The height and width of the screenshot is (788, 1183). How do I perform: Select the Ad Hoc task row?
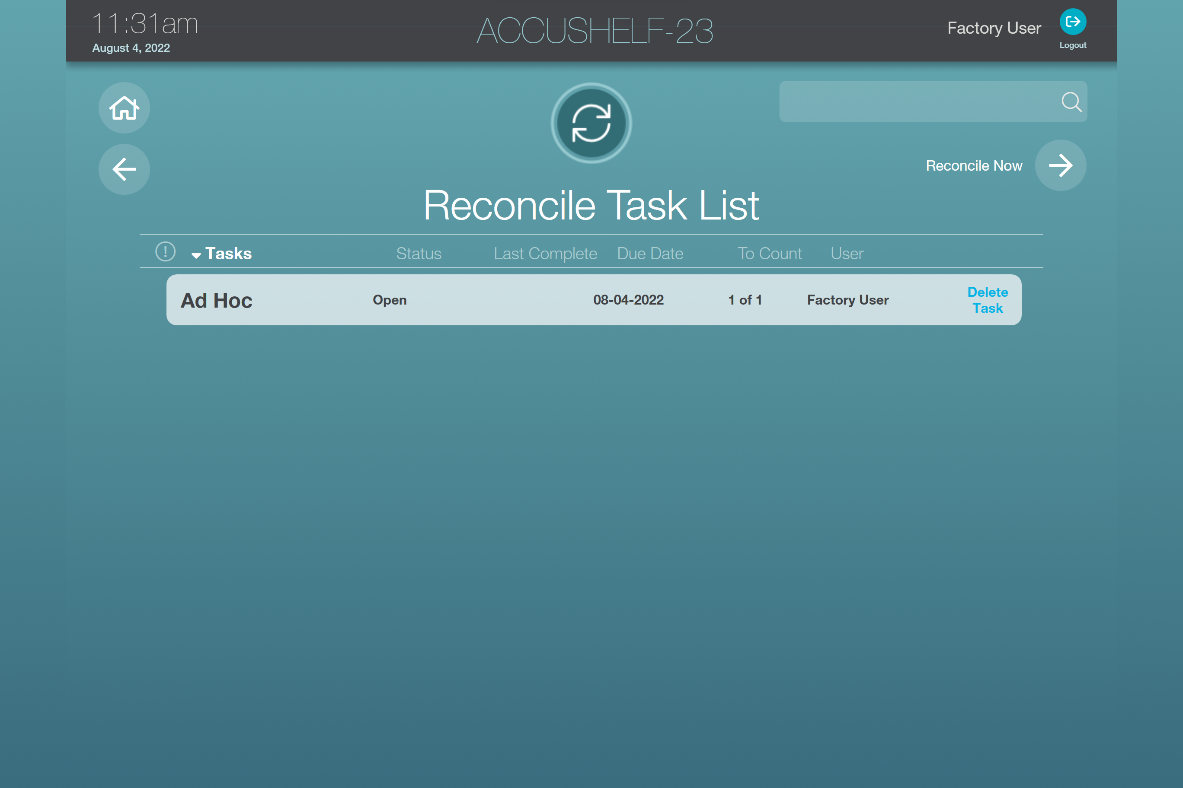tap(217, 301)
